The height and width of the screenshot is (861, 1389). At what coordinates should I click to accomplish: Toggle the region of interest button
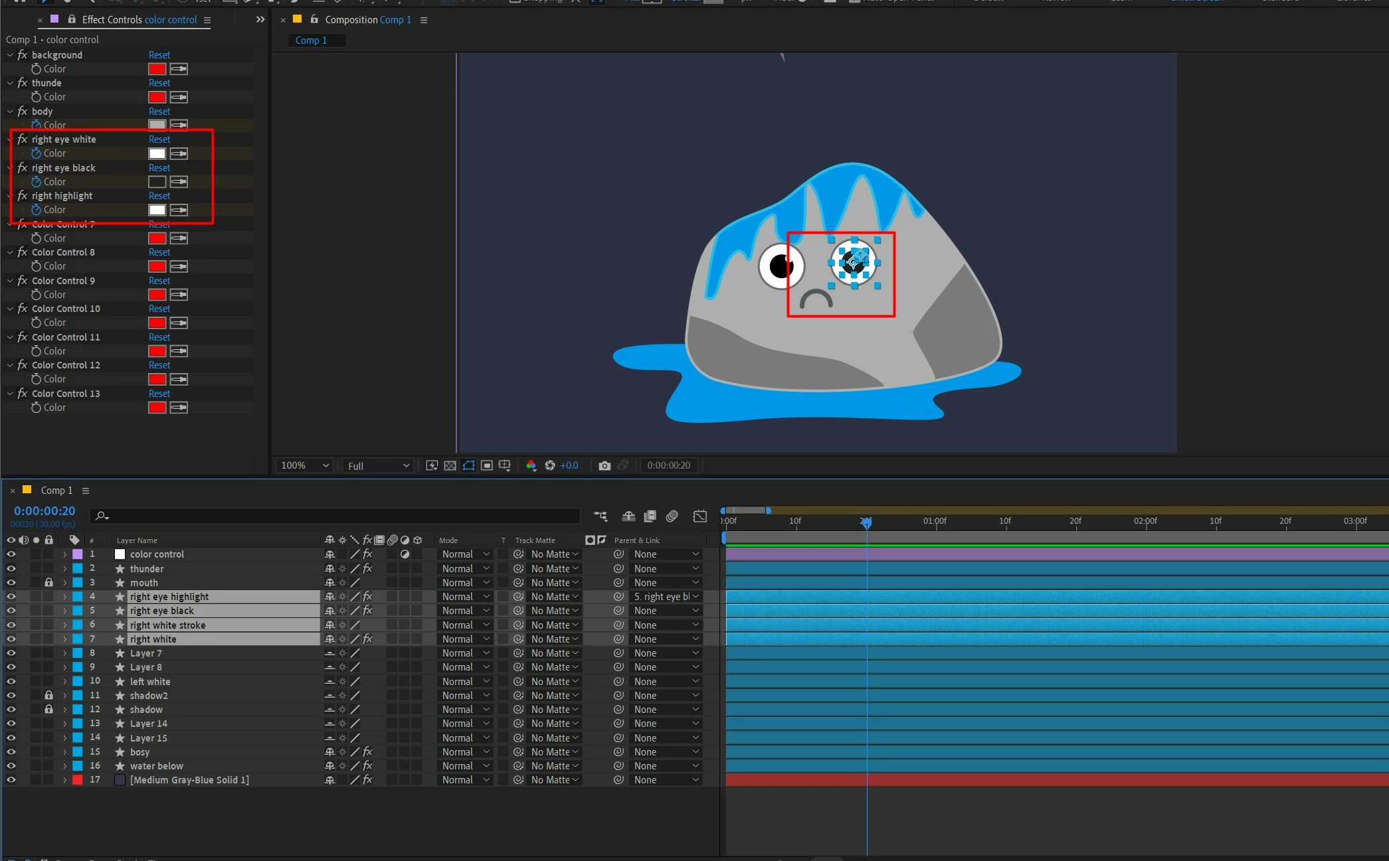[x=486, y=465]
